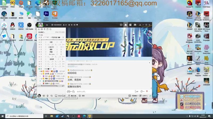
Task: Open the channel template dropdown in bottom bar
Action: click(134, 96)
